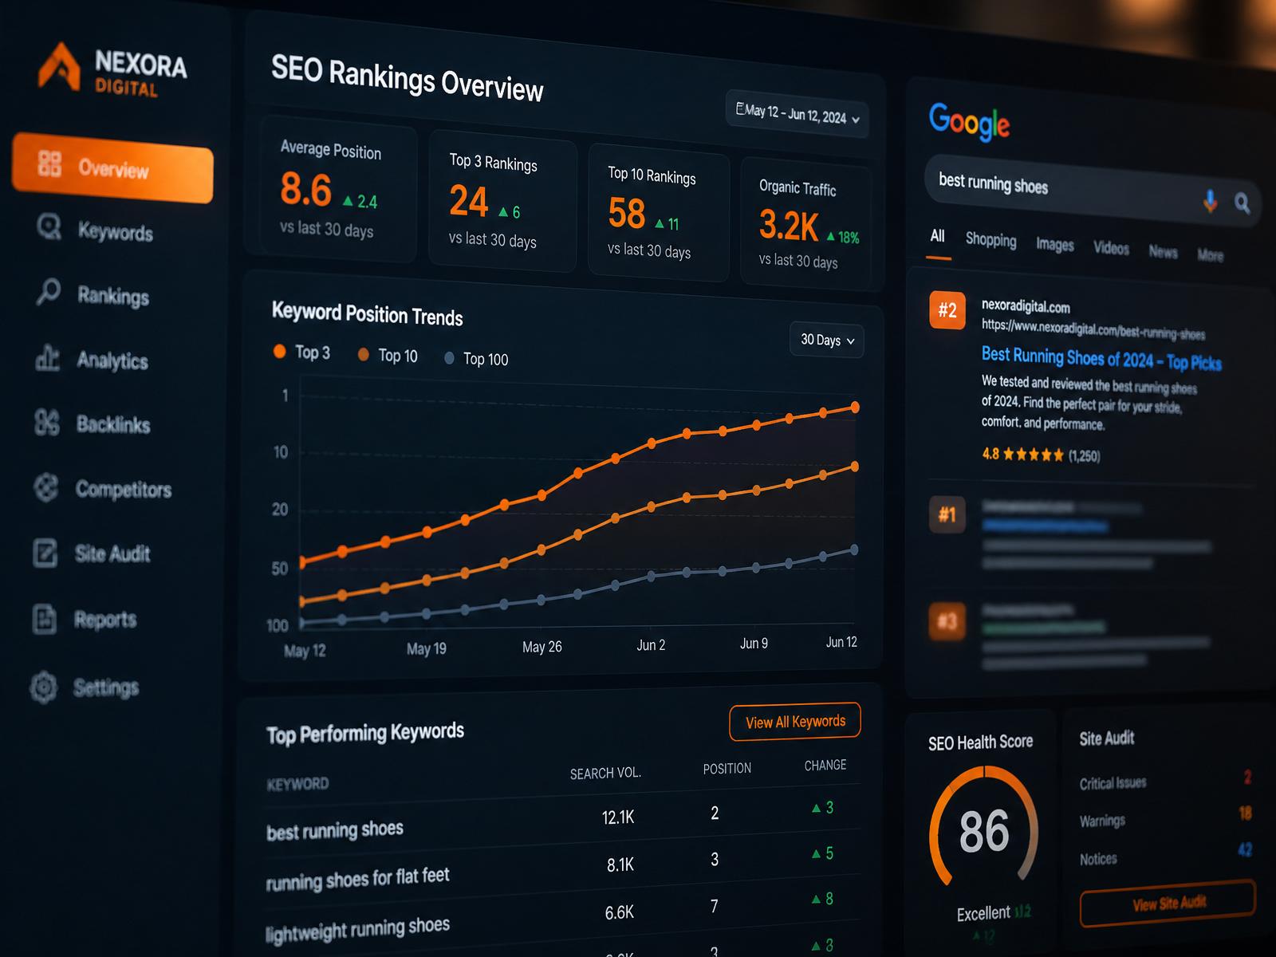Switch to the Shopping search tab
Screen dimensions: 1276x957
coord(990,240)
